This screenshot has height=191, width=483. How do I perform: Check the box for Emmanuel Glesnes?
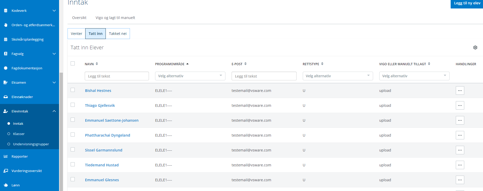pyautogui.click(x=73, y=179)
